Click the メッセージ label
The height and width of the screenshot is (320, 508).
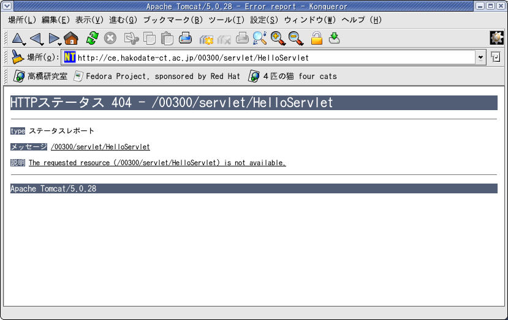click(x=29, y=147)
